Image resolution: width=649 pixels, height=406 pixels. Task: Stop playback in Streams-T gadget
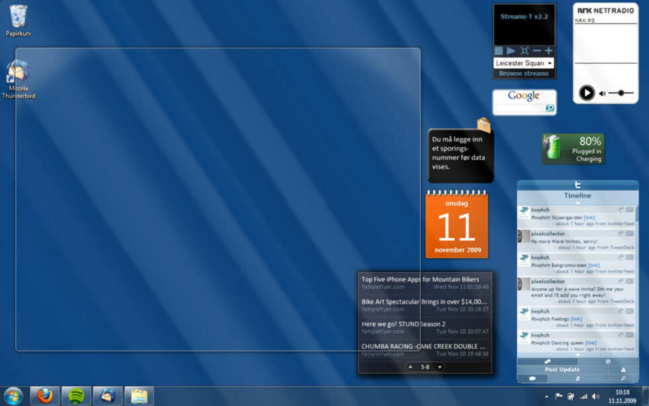click(499, 50)
